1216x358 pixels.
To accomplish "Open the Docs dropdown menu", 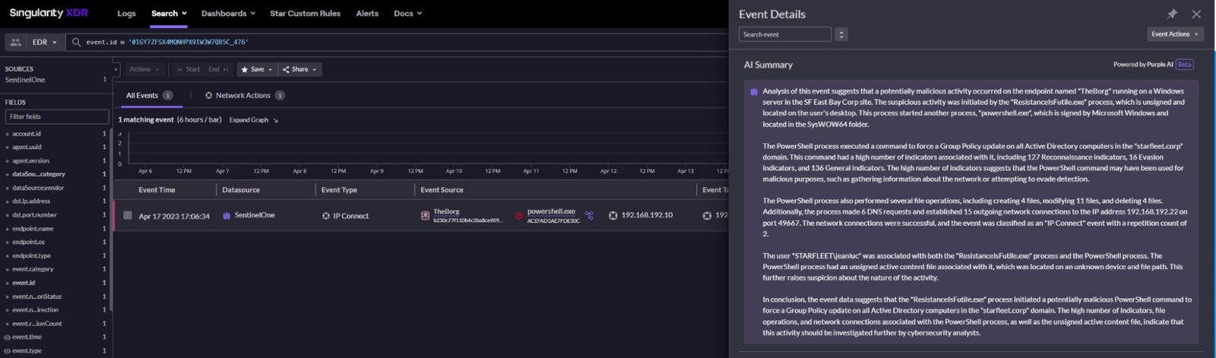I will pyautogui.click(x=408, y=14).
